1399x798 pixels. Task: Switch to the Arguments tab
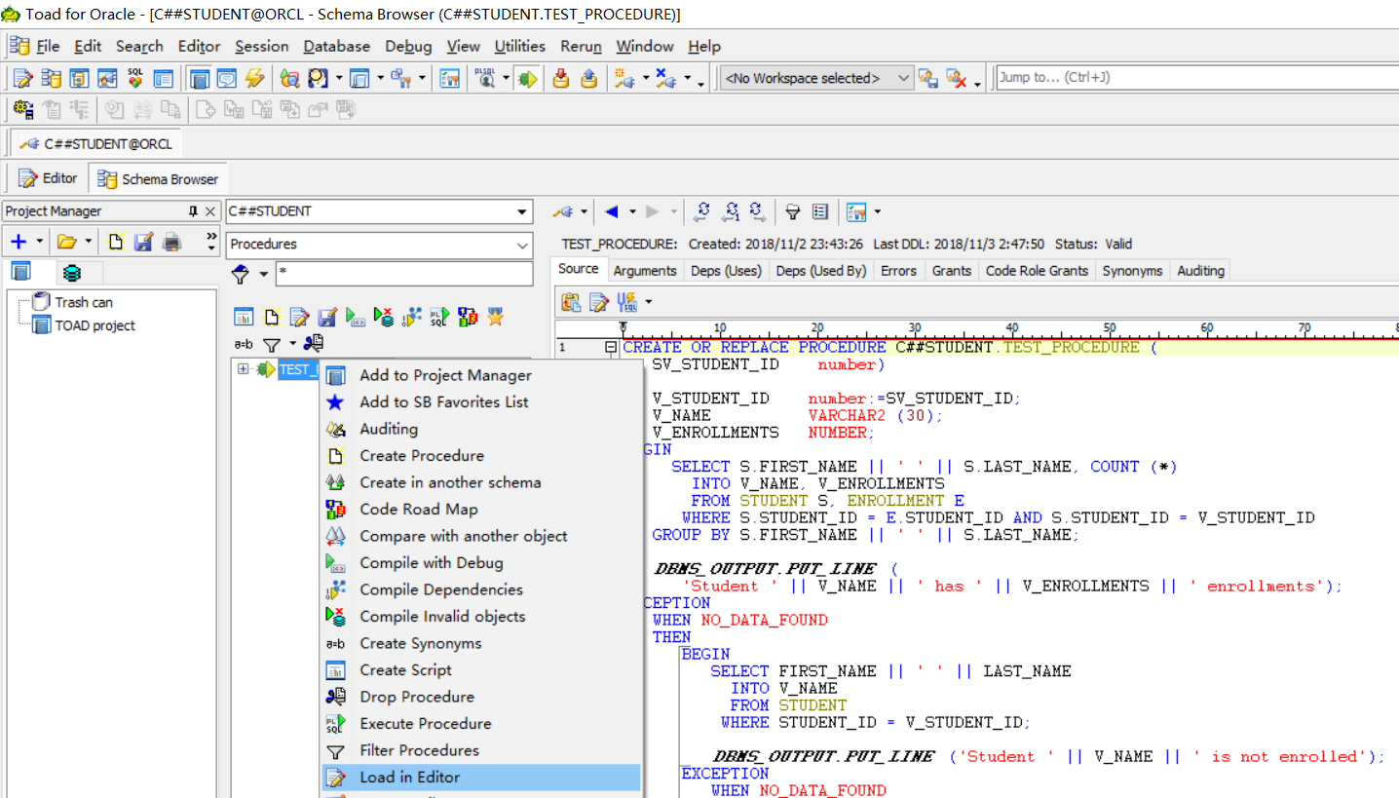click(x=644, y=271)
